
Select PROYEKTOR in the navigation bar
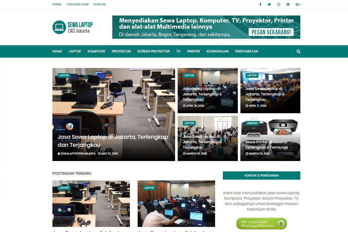pyautogui.click(x=121, y=51)
